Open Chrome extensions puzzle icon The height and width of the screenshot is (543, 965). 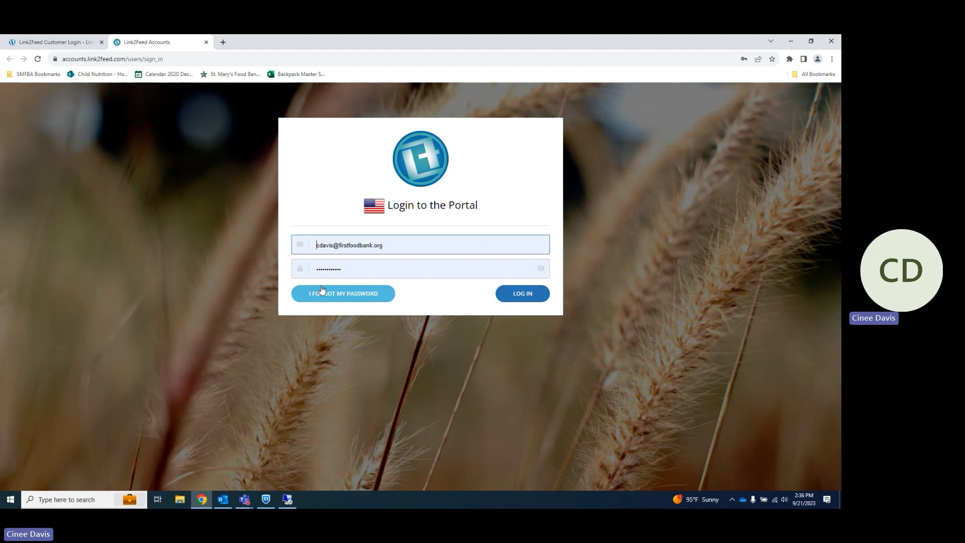(790, 59)
